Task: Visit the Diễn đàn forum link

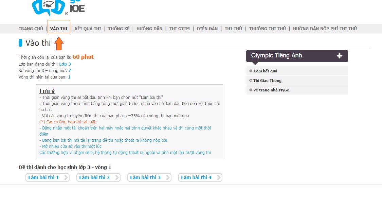Action: click(x=207, y=29)
